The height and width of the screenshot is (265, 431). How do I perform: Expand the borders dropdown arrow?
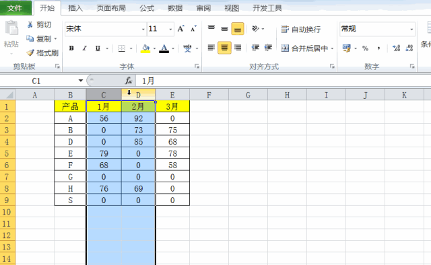point(131,48)
